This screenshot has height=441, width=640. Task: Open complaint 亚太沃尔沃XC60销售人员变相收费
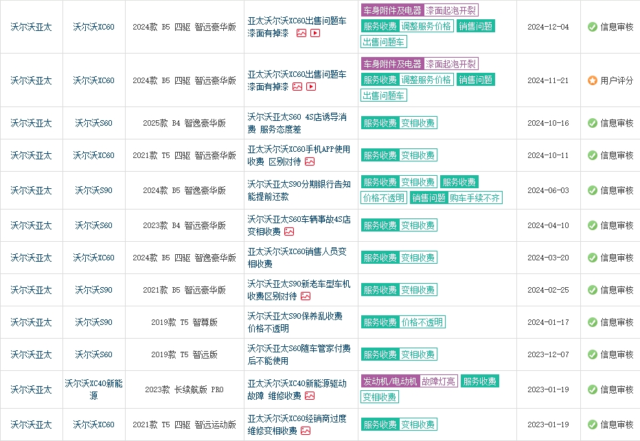click(297, 258)
